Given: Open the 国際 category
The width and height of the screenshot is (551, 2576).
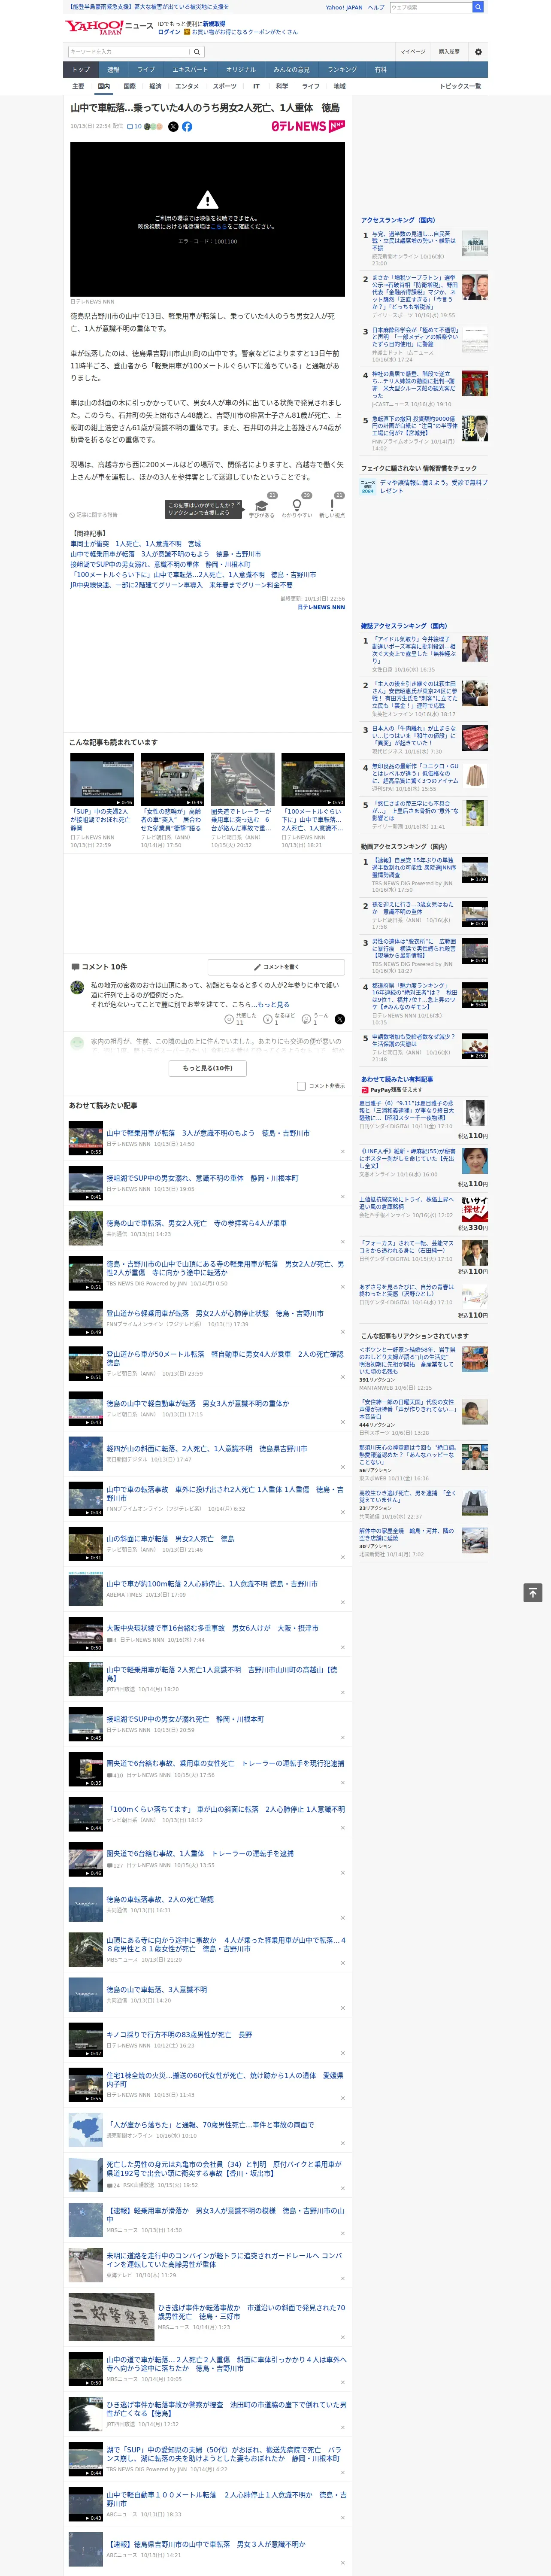Looking at the screenshot, I should (x=129, y=86).
